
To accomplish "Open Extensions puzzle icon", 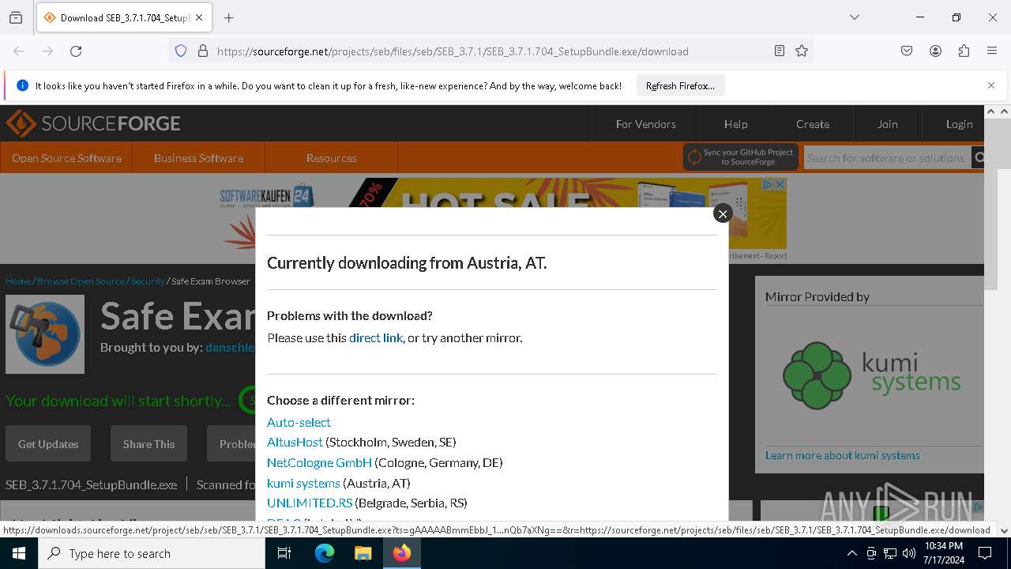I will pos(964,51).
